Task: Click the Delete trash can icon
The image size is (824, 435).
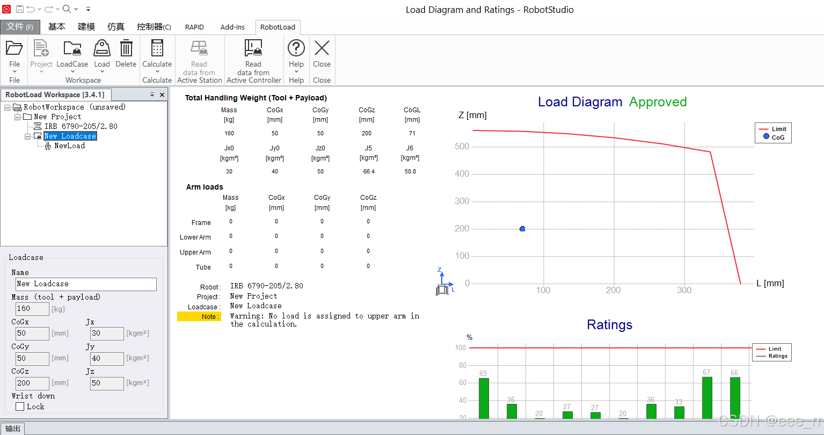Action: point(126,48)
